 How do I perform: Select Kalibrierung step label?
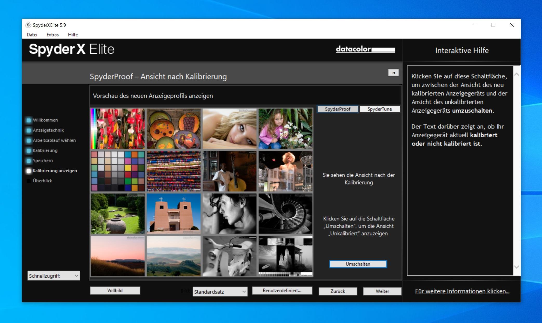click(45, 150)
